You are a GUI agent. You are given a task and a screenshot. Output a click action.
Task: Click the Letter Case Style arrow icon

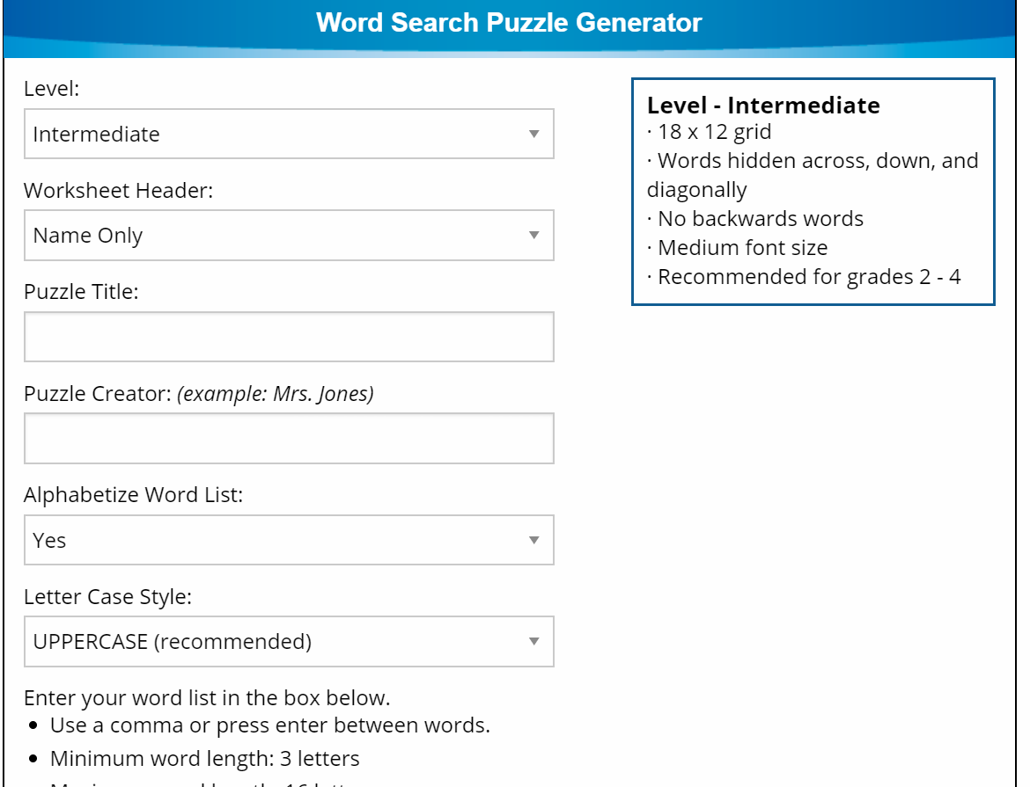point(533,641)
